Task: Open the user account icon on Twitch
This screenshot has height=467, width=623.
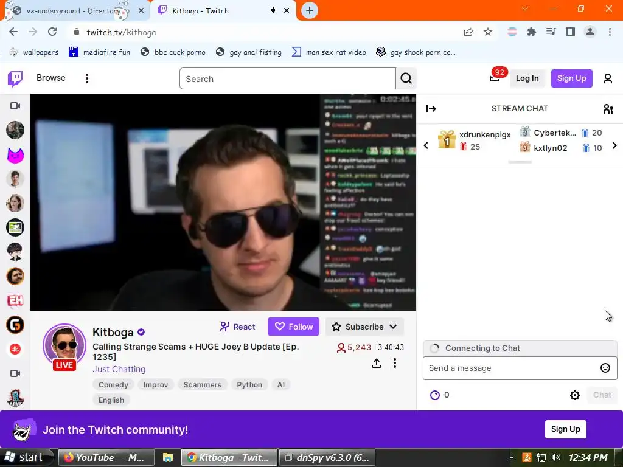Action: click(x=608, y=78)
